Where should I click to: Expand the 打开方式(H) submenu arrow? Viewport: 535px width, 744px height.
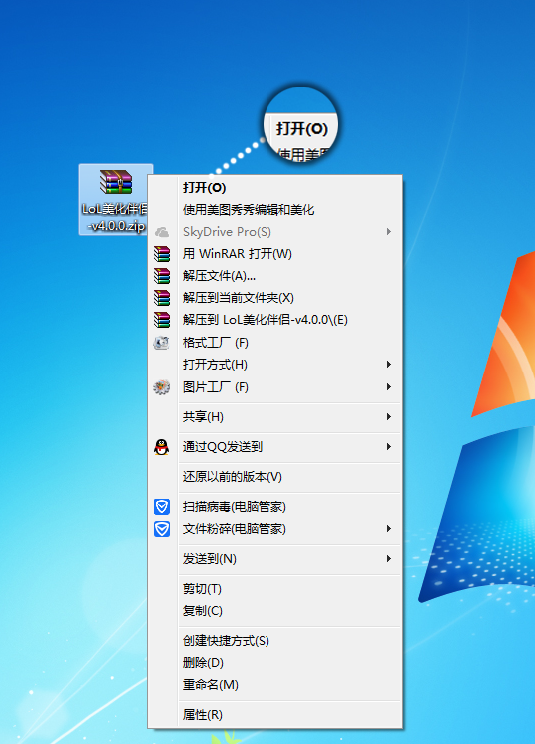click(x=389, y=364)
